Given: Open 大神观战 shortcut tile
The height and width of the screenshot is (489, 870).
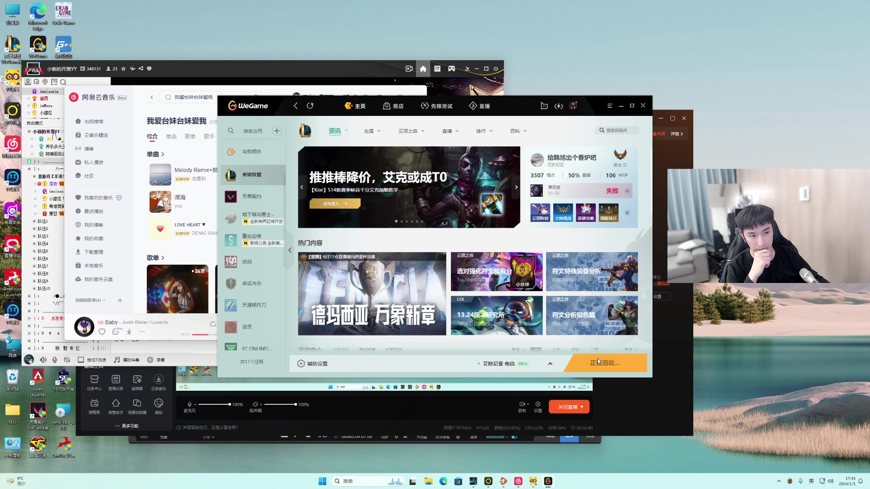Looking at the screenshot, I should [563, 212].
